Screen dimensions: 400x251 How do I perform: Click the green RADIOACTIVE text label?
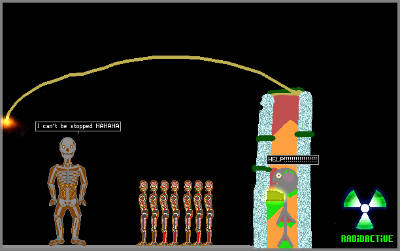(367, 239)
